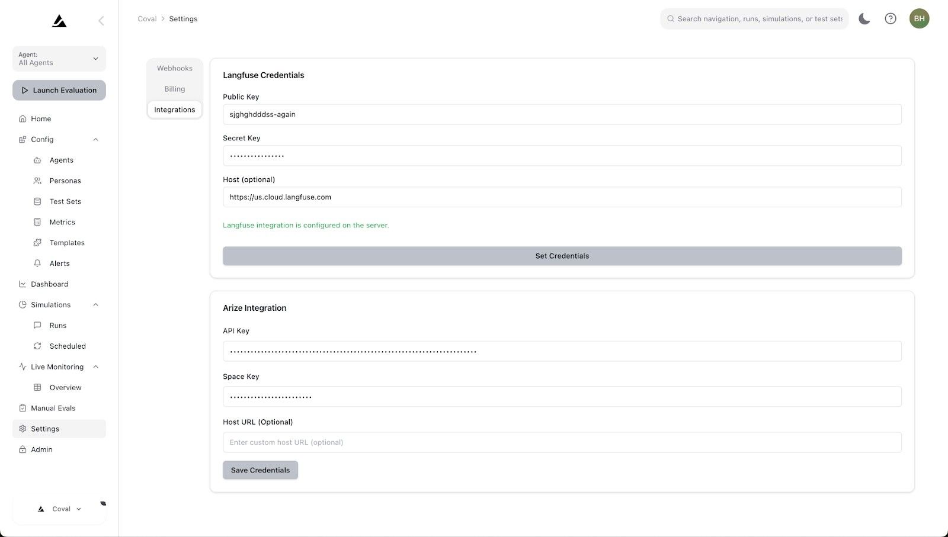Open the Agent All Agents dropdown
This screenshot has width=948, height=537.
click(x=59, y=59)
